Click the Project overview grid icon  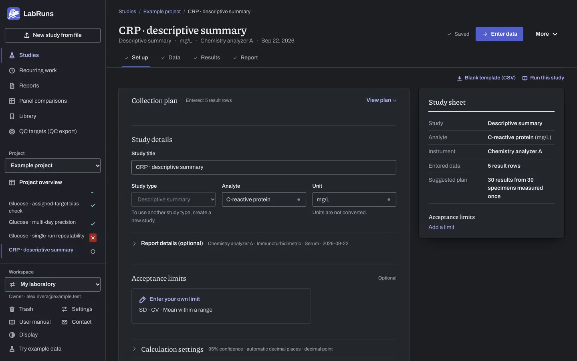[12, 183]
